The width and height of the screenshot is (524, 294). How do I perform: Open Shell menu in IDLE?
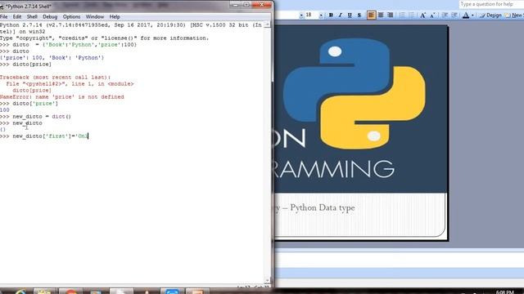click(x=32, y=16)
